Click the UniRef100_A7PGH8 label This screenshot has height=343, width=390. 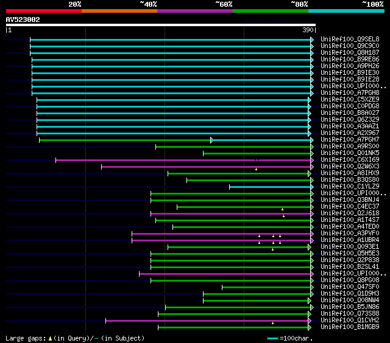tap(350, 93)
